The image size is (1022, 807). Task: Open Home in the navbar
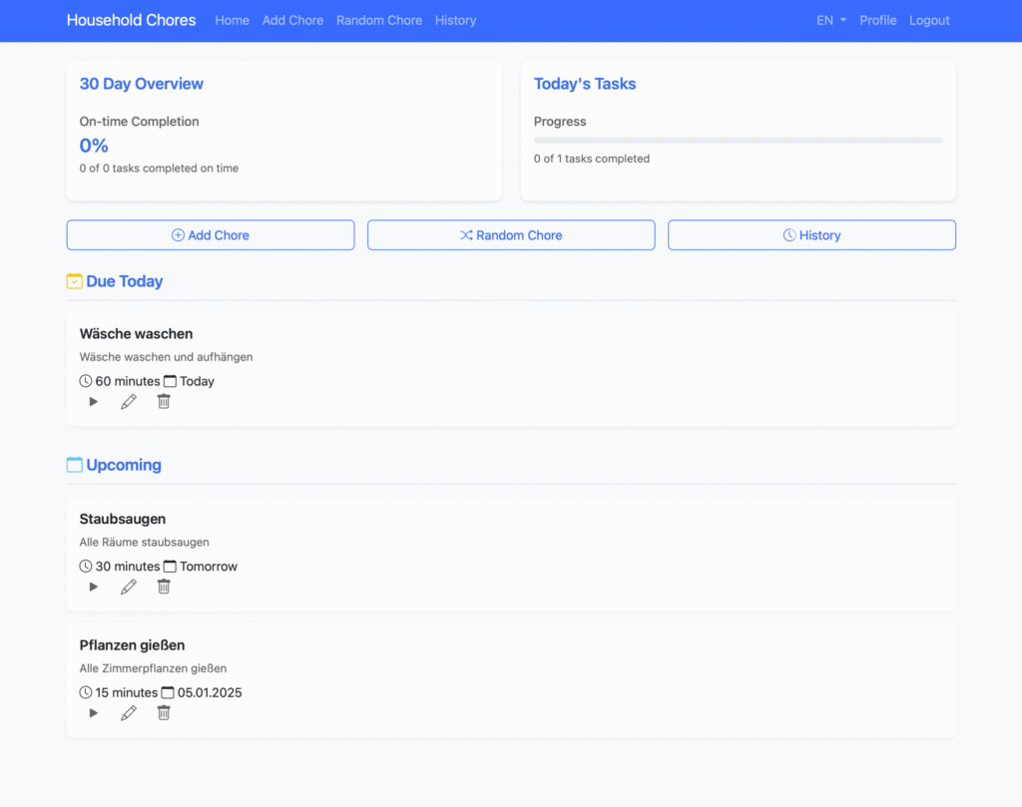(232, 20)
